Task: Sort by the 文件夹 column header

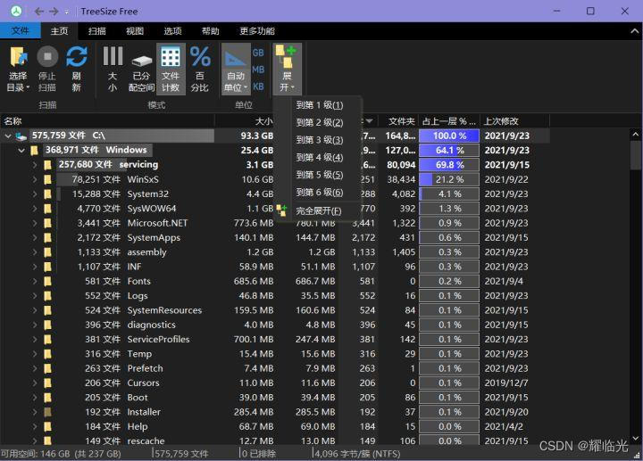Action: click(x=398, y=121)
